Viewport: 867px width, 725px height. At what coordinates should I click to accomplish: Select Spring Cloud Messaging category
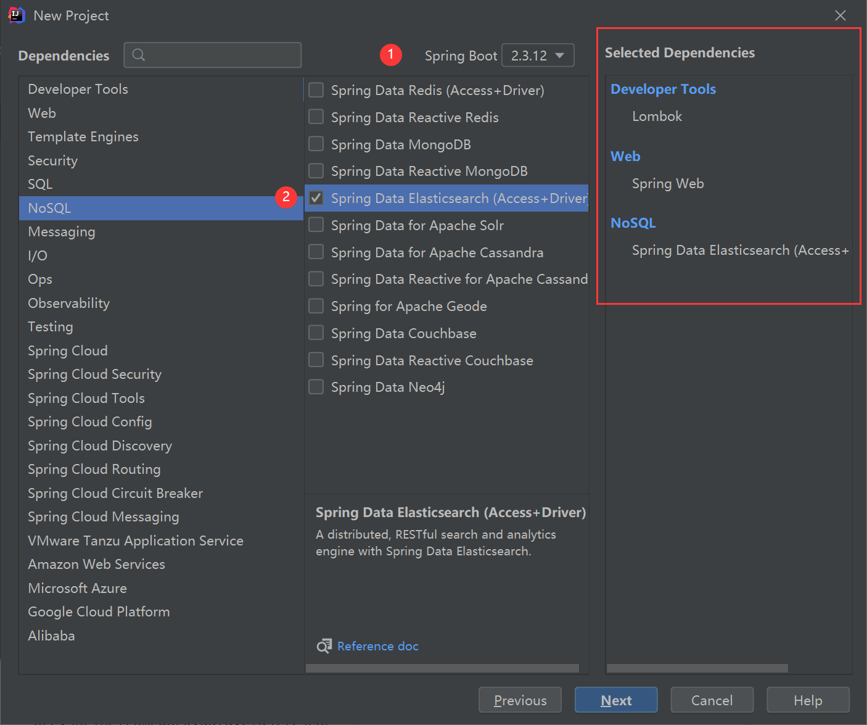161,516
